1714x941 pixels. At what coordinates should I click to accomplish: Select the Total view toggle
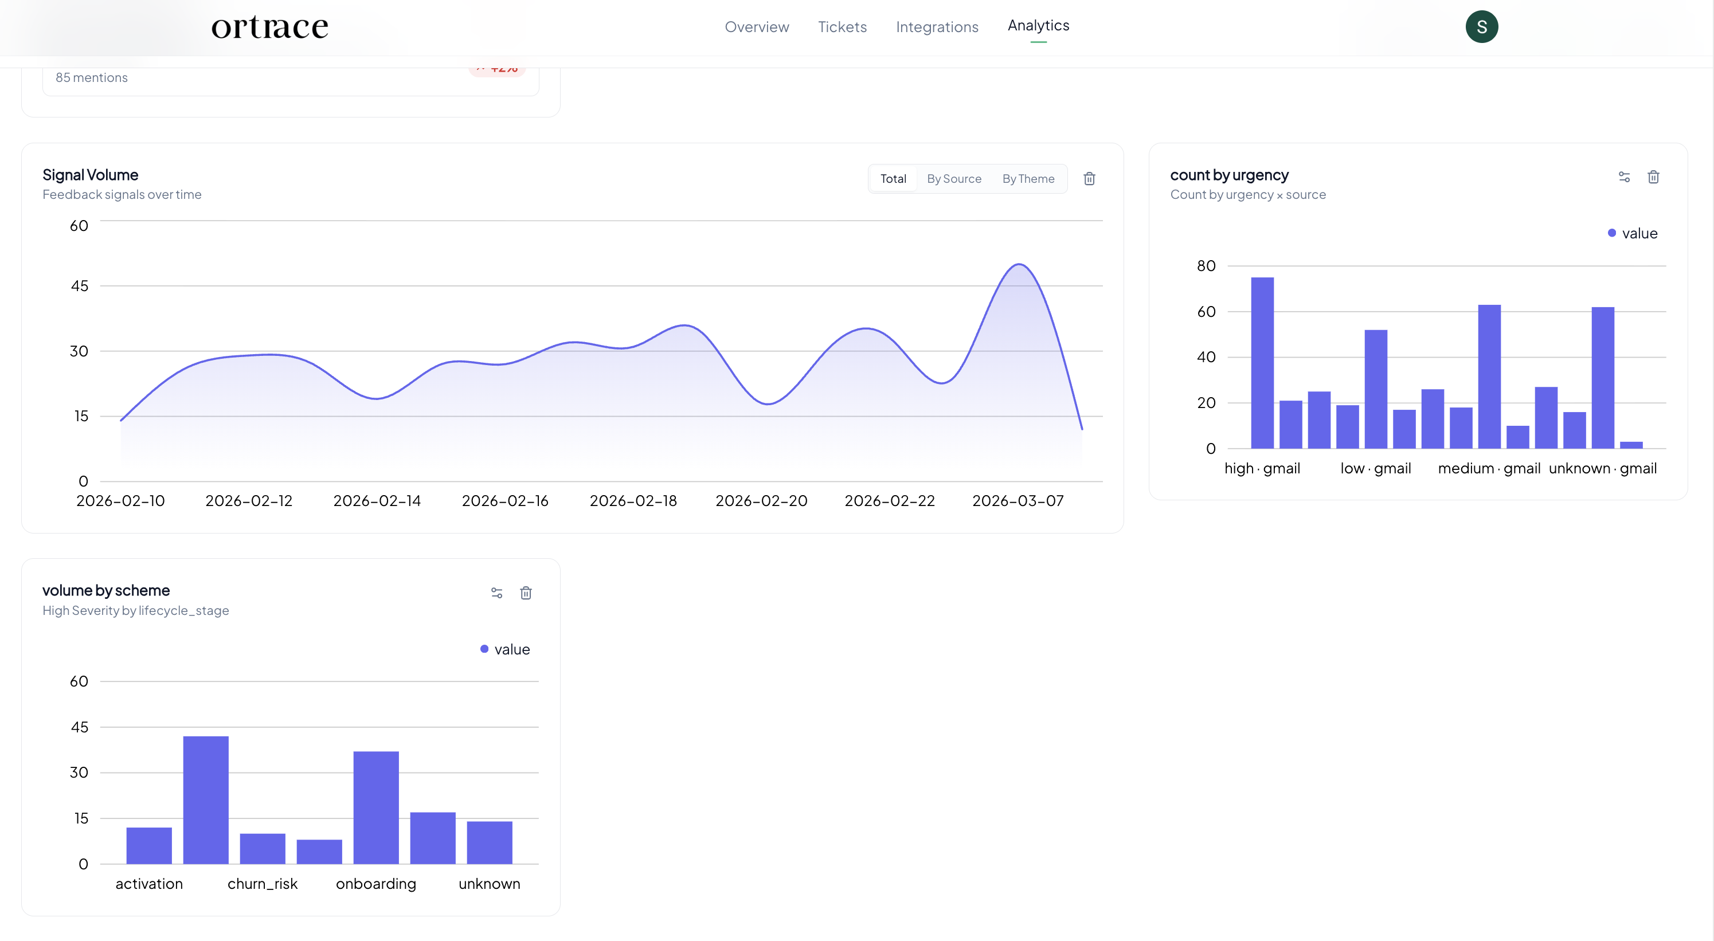click(893, 178)
